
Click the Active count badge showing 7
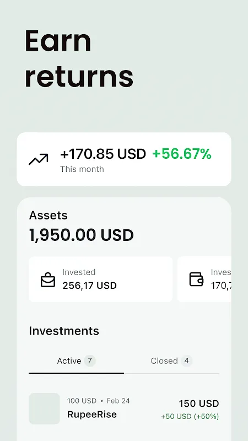point(90,361)
